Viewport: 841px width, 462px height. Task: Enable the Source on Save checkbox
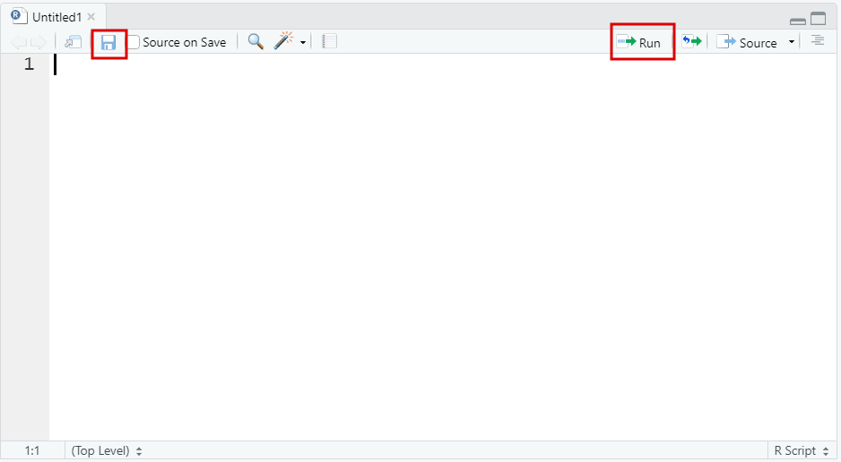click(134, 42)
